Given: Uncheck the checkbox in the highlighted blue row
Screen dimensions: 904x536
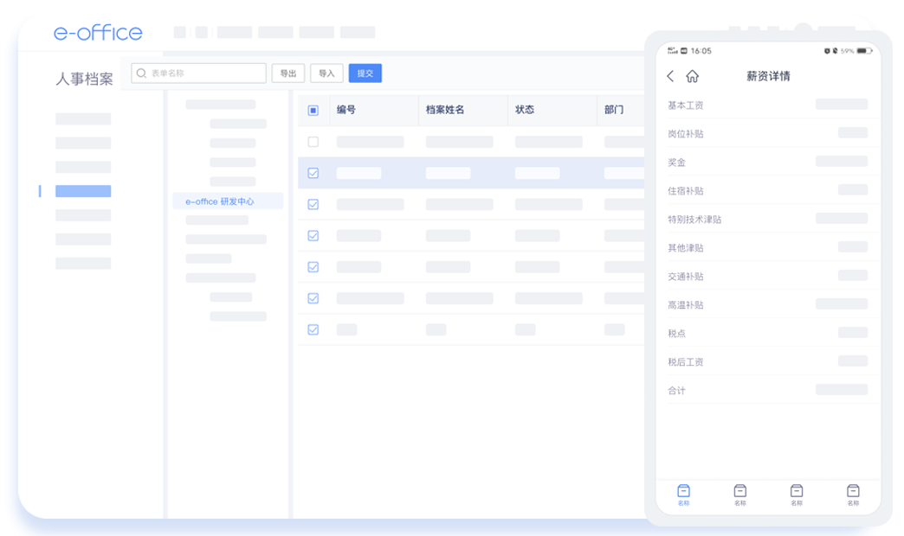Looking at the screenshot, I should click(x=313, y=173).
